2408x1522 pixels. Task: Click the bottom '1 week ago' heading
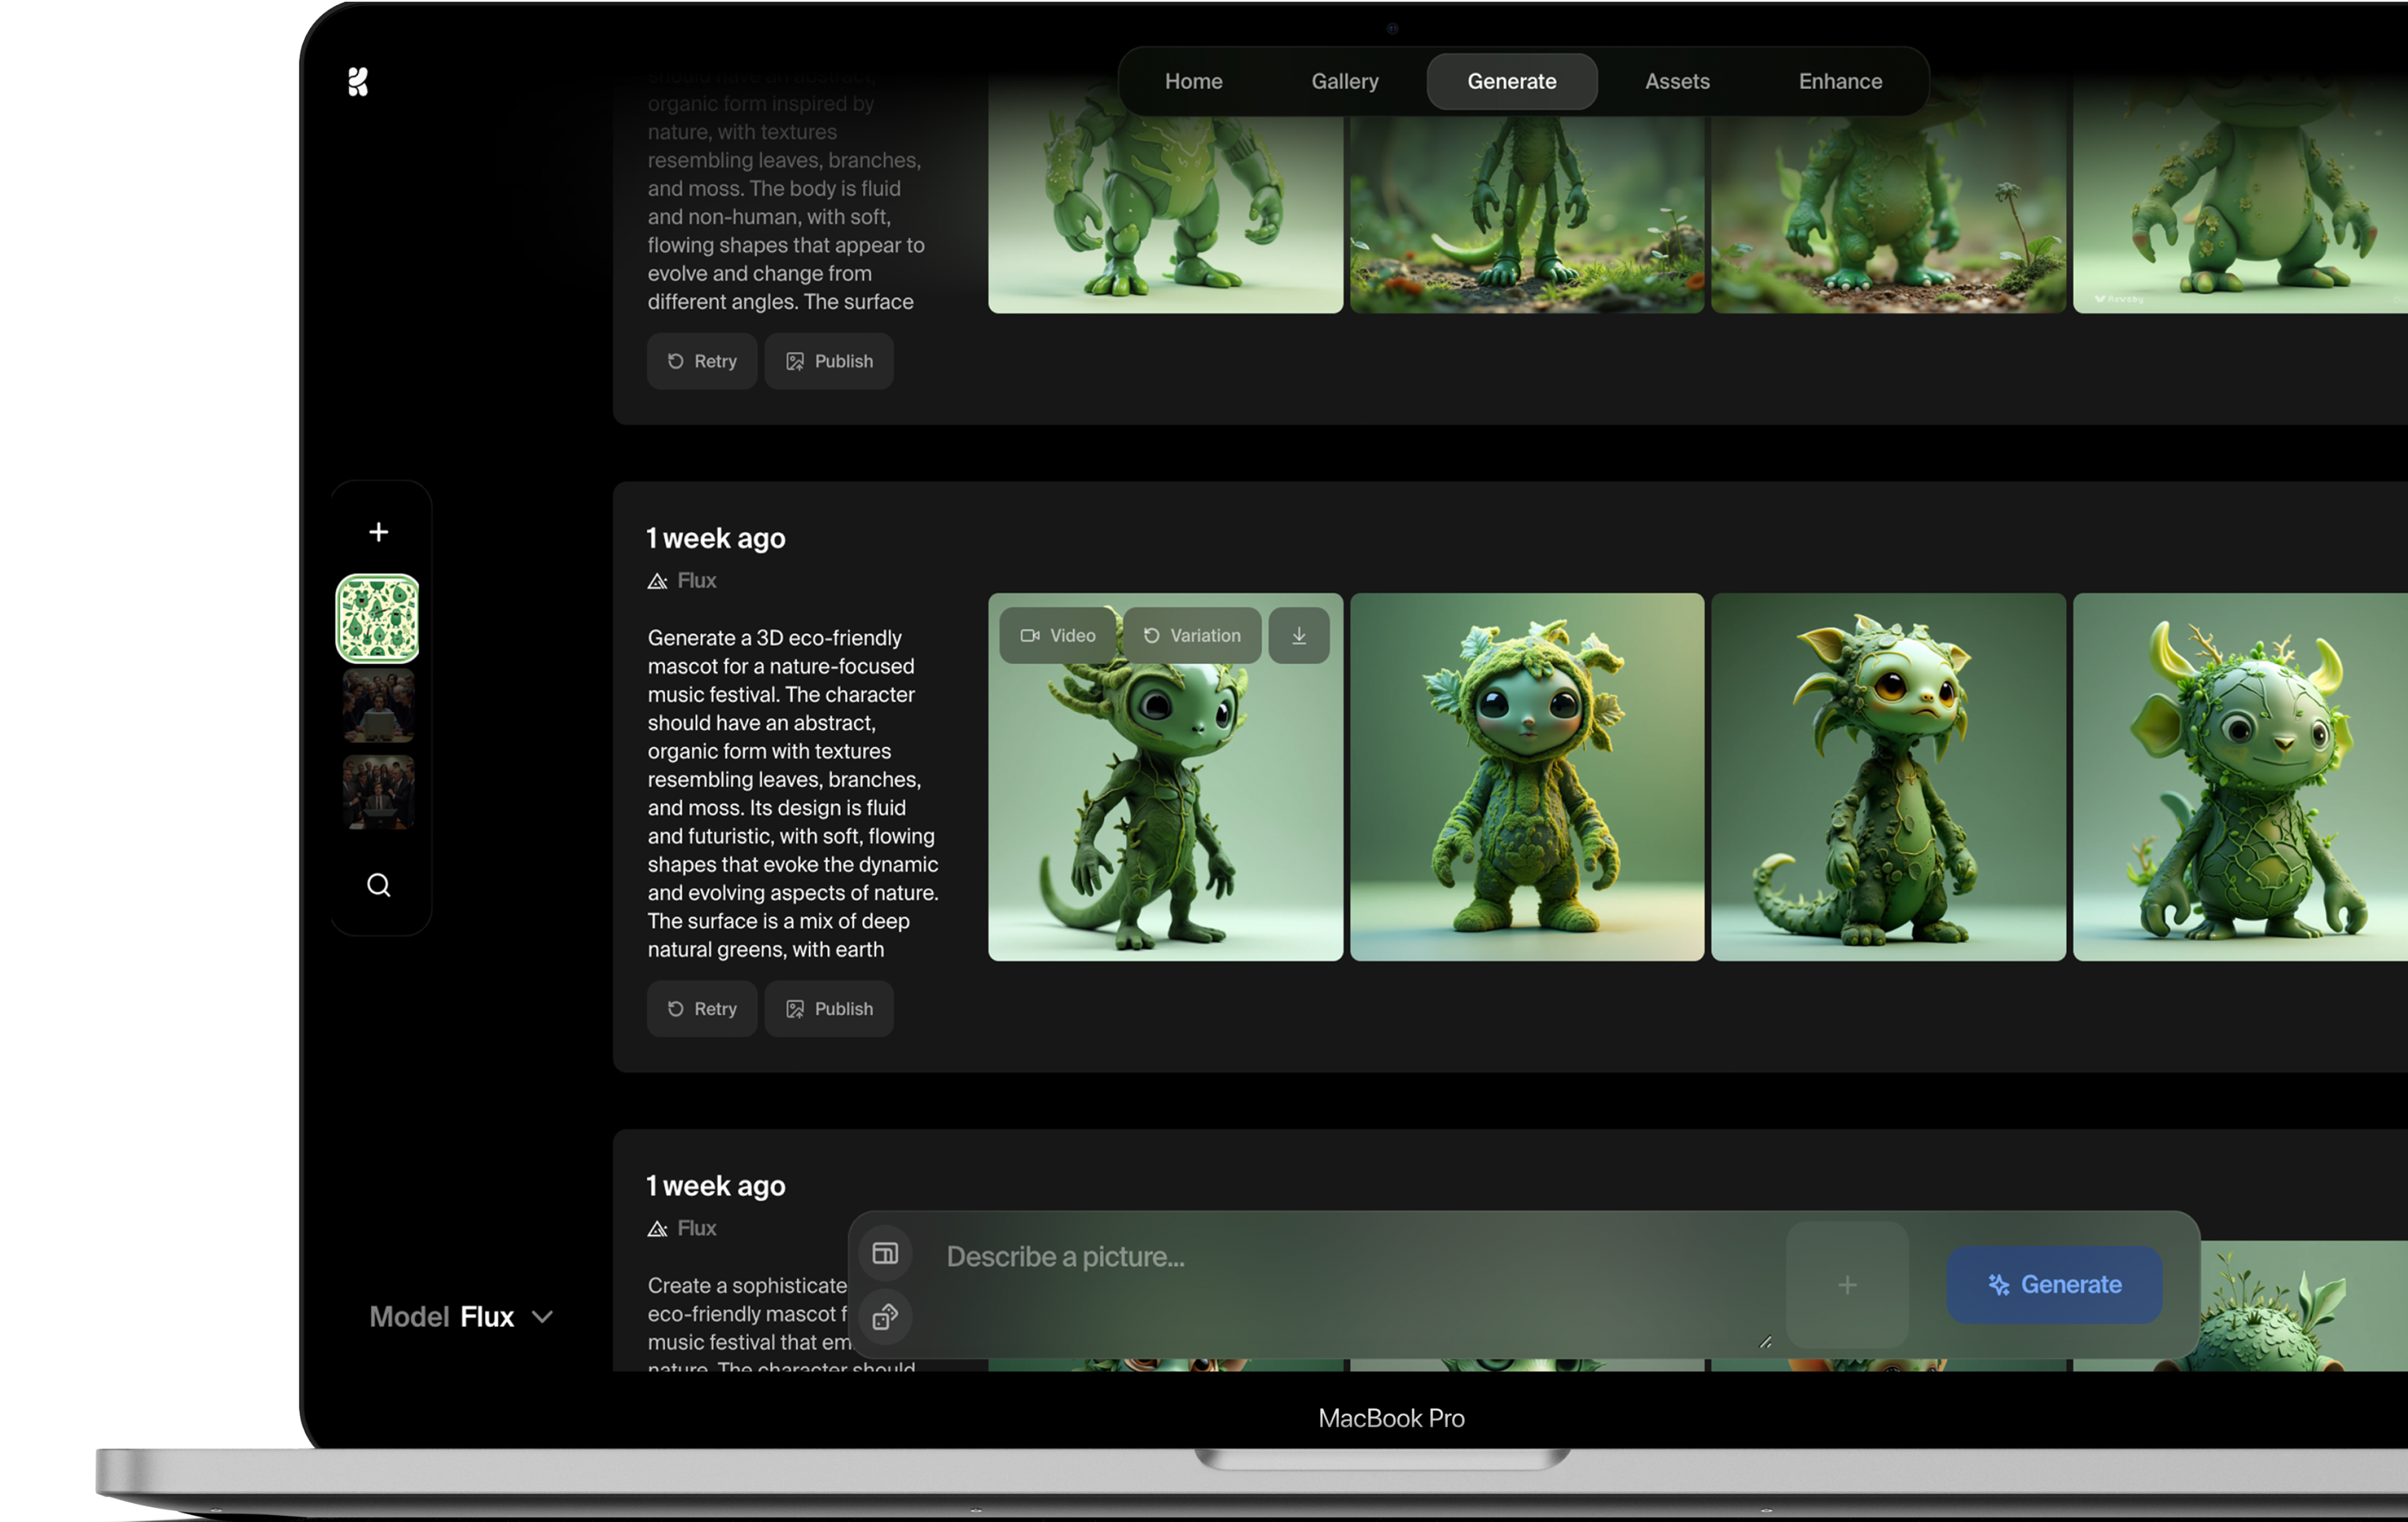point(716,1186)
